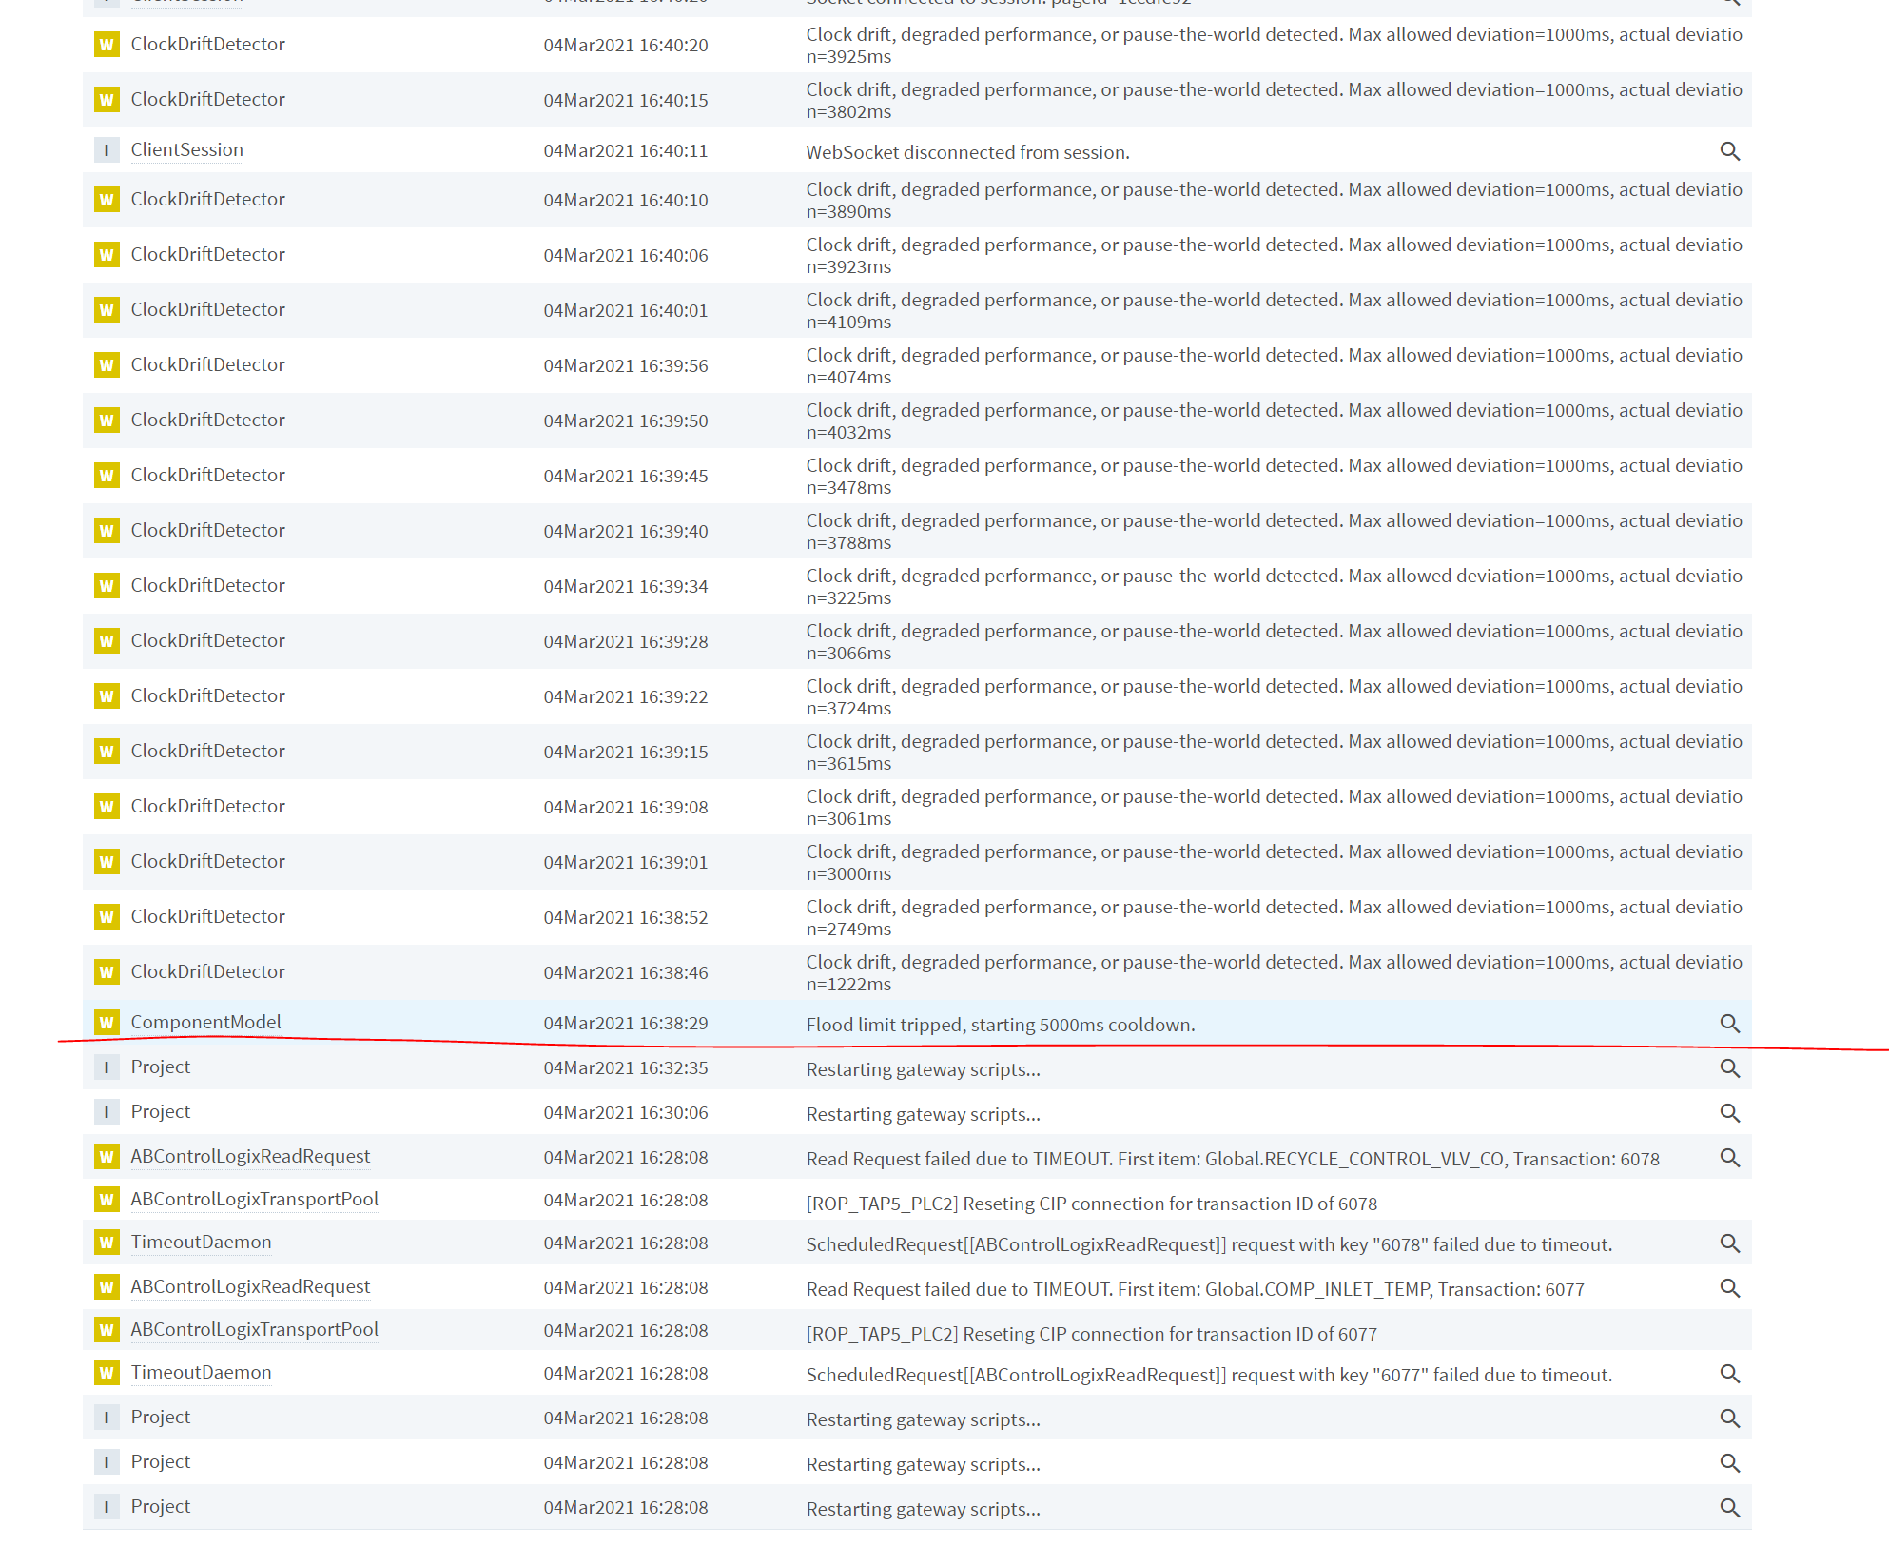1889x1546 pixels.
Task: Click the warning badge on ComponentModel row
Action: point(107,1023)
